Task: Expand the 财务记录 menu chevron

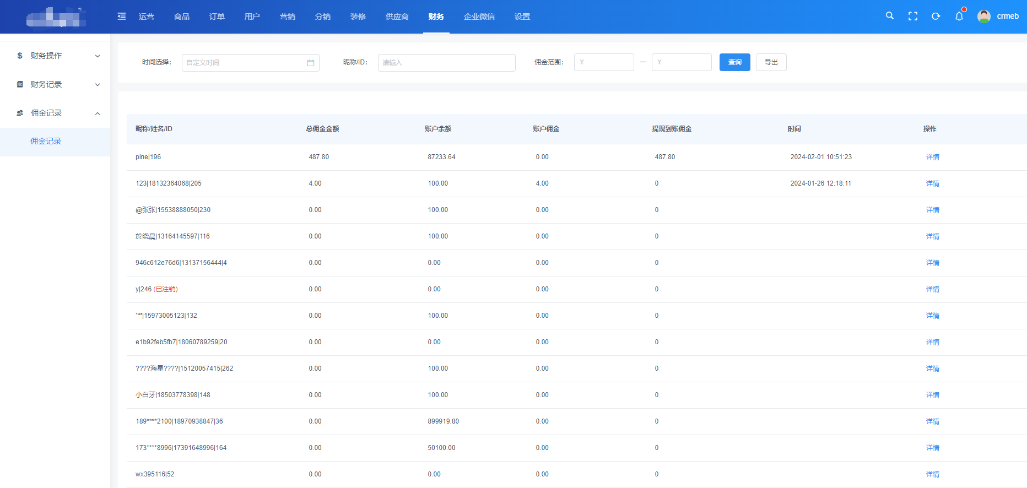Action: click(98, 85)
